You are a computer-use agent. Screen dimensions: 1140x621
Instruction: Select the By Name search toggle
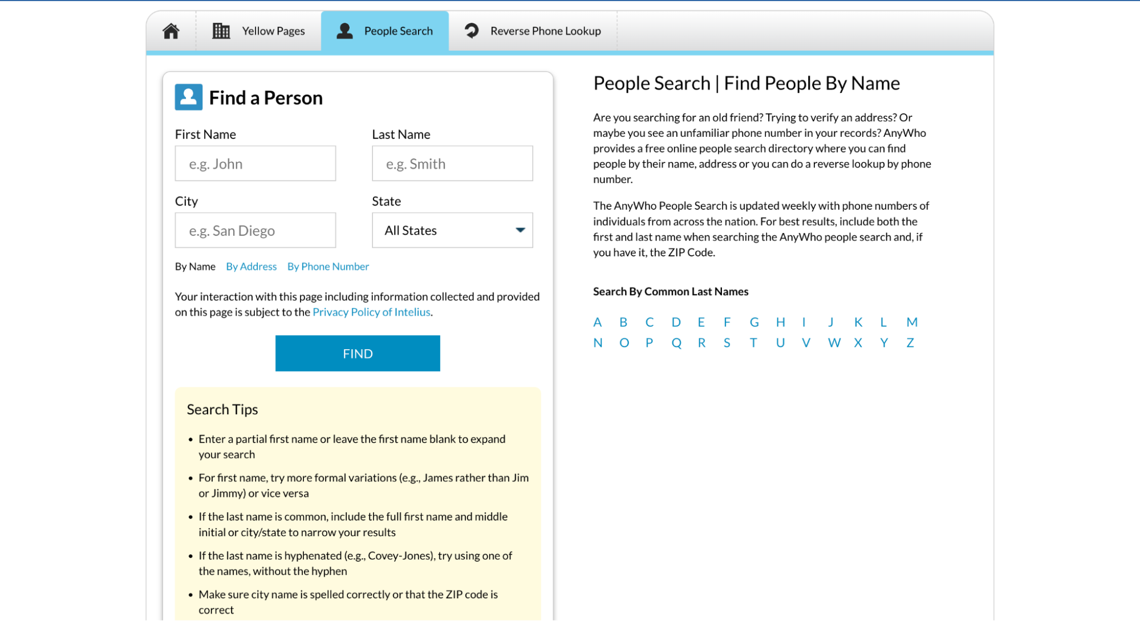point(194,265)
